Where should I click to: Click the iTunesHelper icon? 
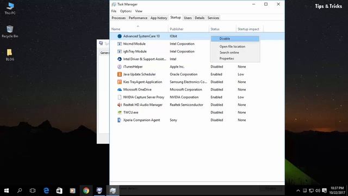120,66
